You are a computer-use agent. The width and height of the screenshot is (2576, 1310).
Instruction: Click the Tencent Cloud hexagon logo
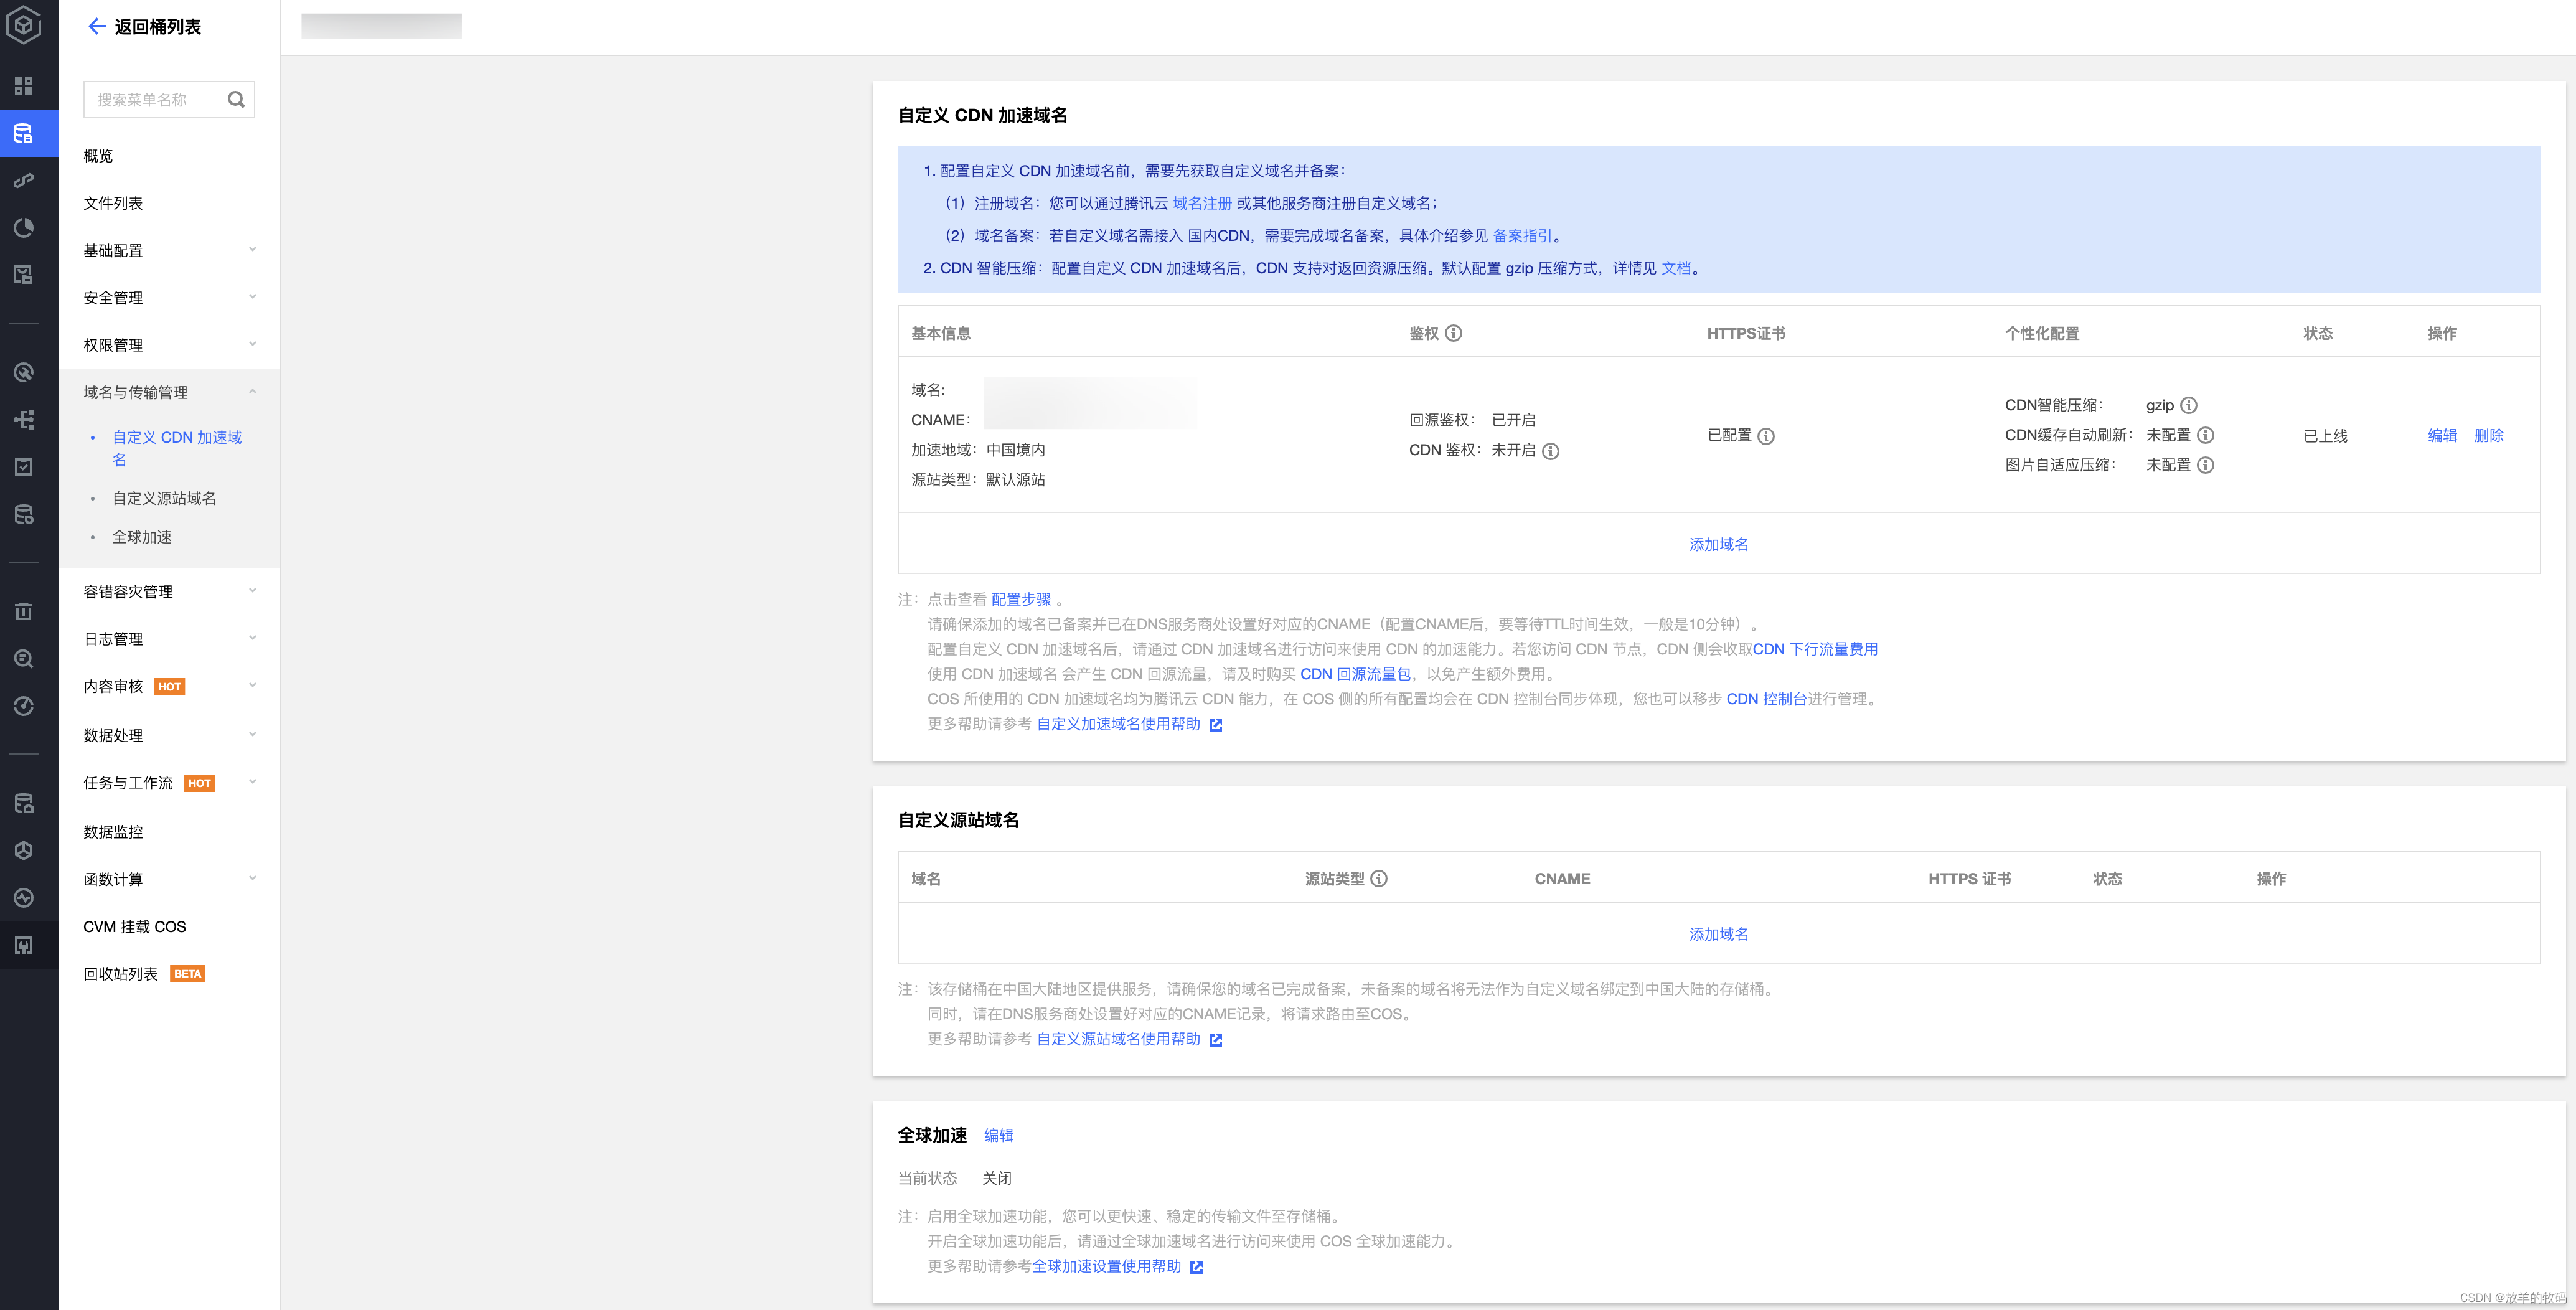(x=24, y=25)
